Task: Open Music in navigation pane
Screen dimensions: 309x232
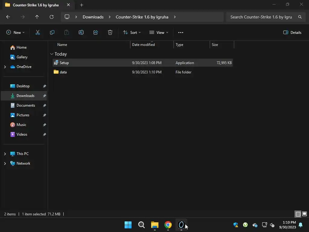Action: (x=24, y=125)
